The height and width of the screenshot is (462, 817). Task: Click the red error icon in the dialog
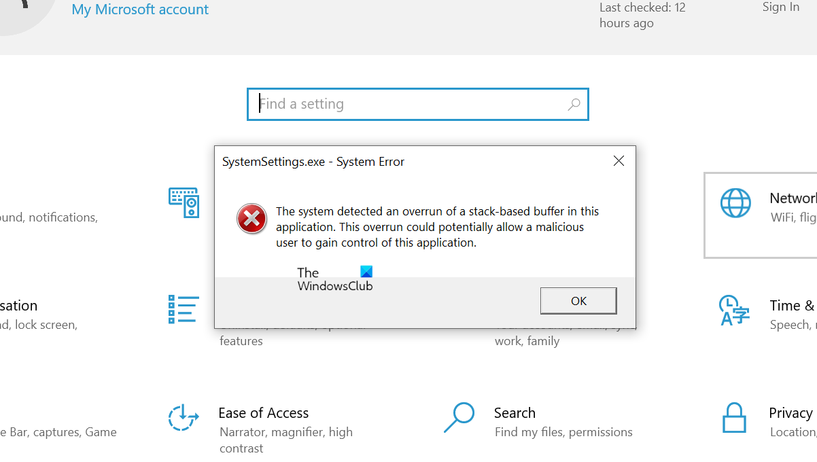(252, 219)
